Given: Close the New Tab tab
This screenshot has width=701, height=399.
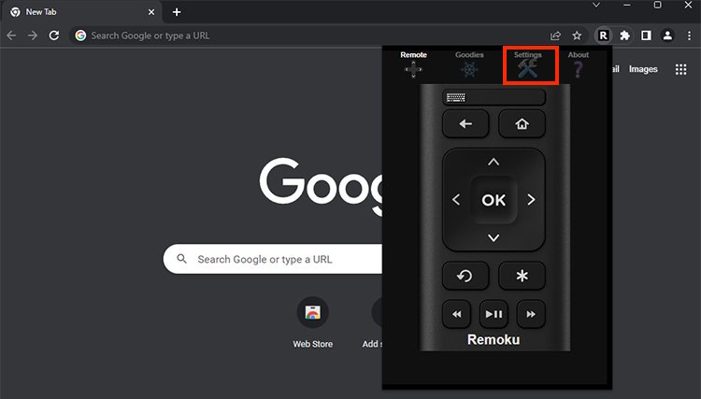Looking at the screenshot, I should [151, 12].
